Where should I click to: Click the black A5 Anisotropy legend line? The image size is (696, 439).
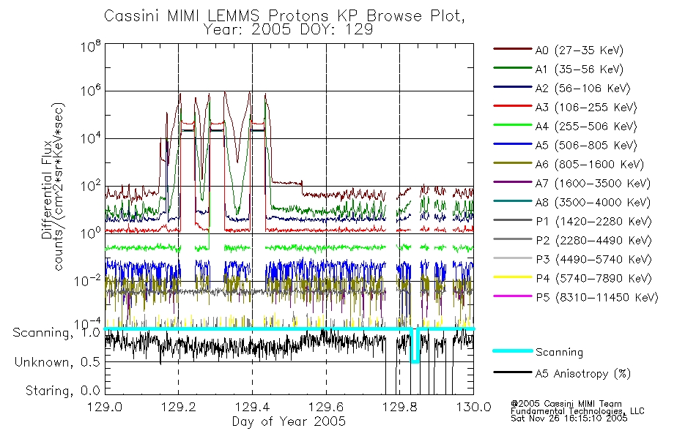pyautogui.click(x=513, y=372)
